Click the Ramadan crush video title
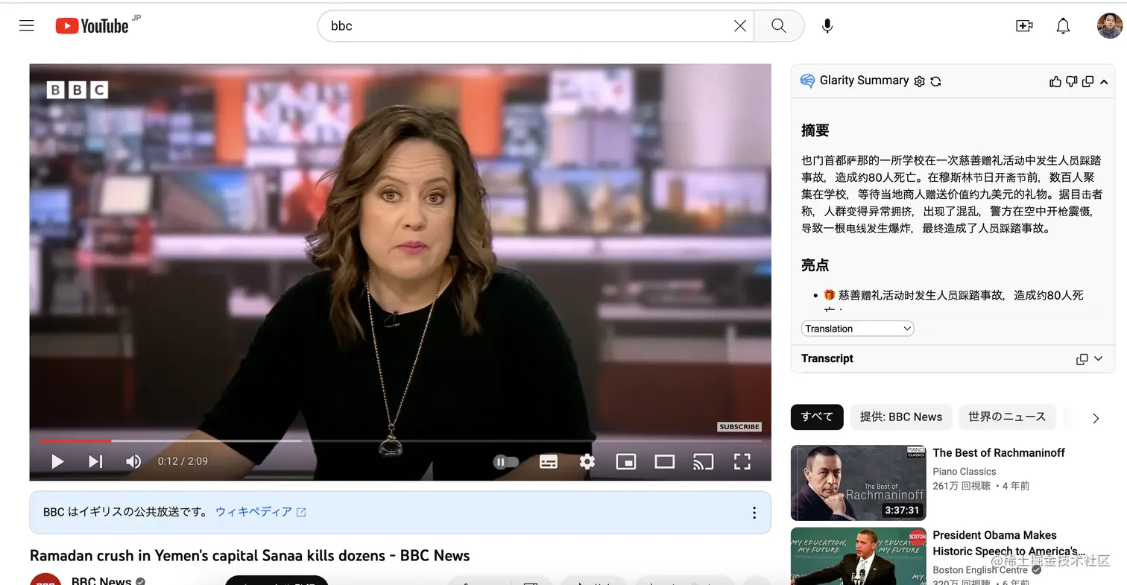The width and height of the screenshot is (1127, 585). point(250,556)
